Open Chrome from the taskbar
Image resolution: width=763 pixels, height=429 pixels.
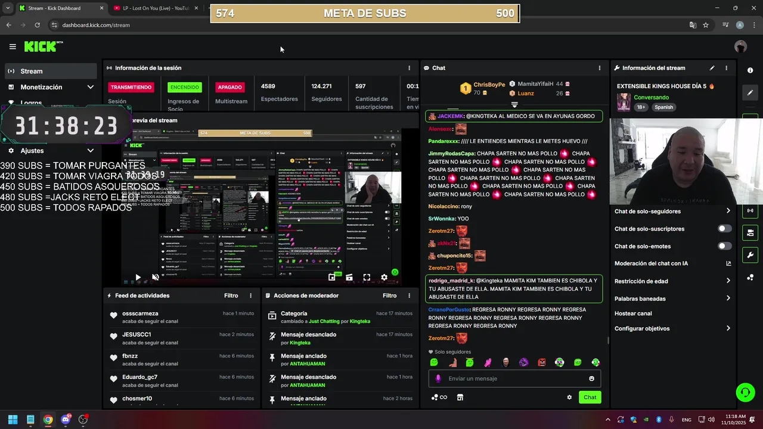click(x=48, y=419)
